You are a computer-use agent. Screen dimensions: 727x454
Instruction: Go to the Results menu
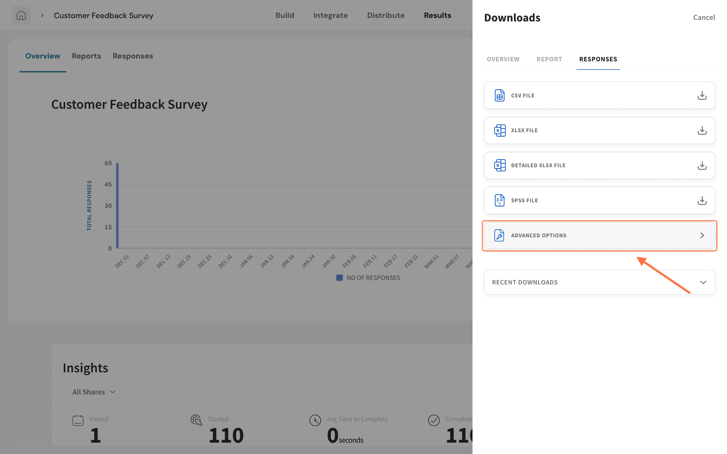437,15
